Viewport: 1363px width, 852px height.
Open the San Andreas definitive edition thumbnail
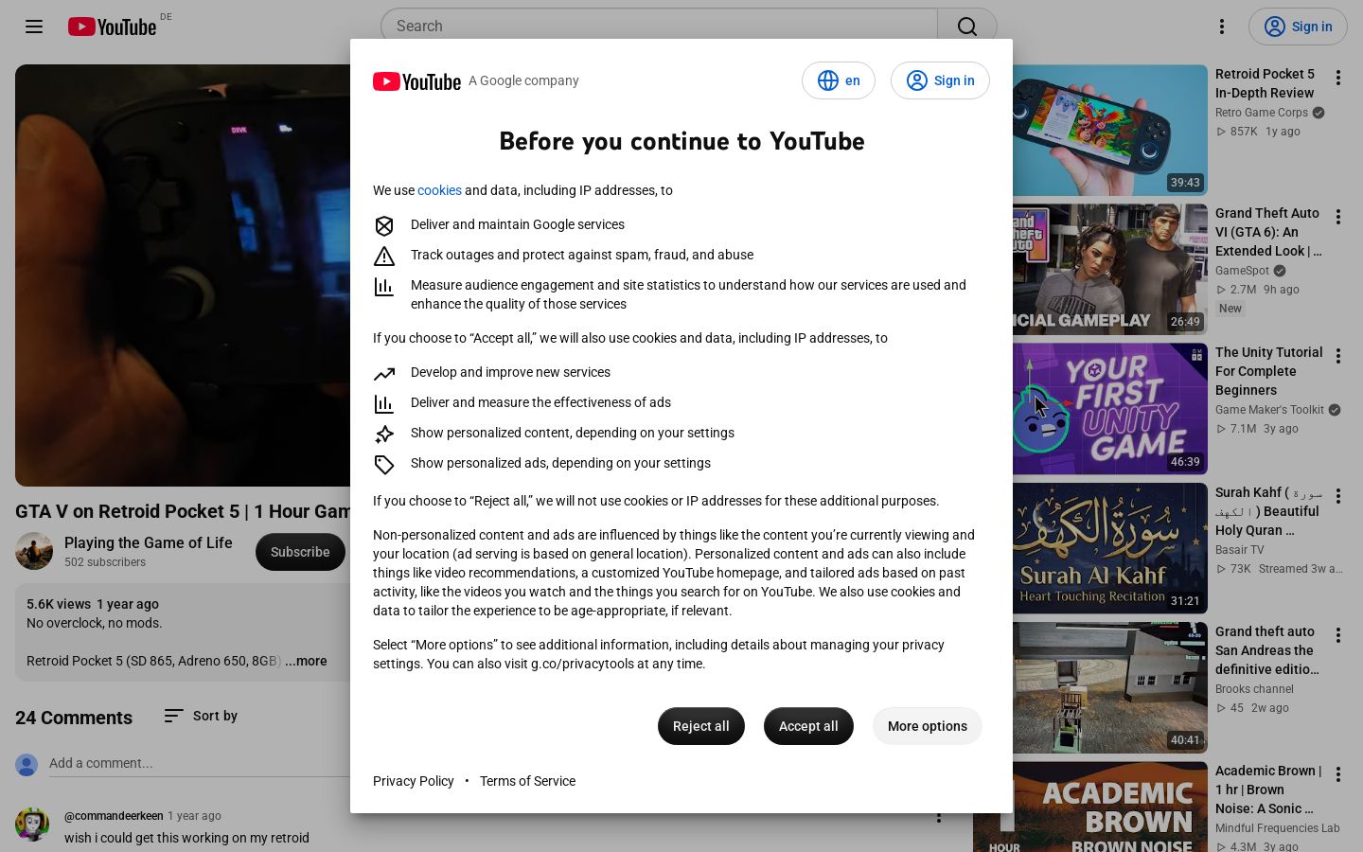point(1110,687)
